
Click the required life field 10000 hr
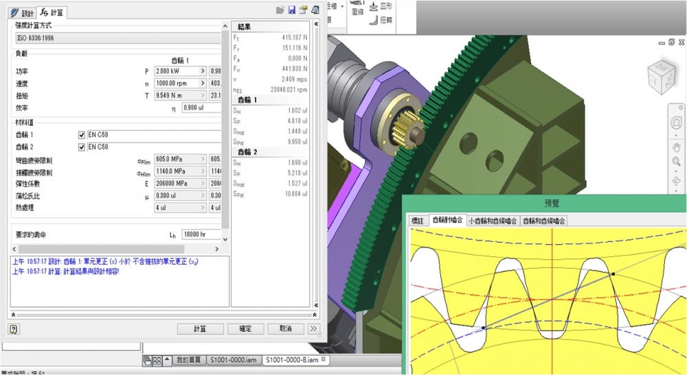point(201,234)
